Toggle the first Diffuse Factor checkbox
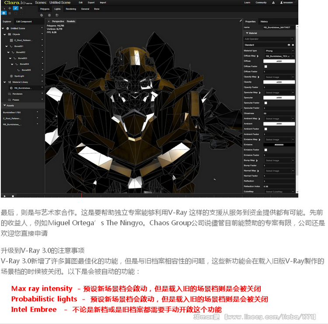This screenshot has width=328, height=324. 265,67
